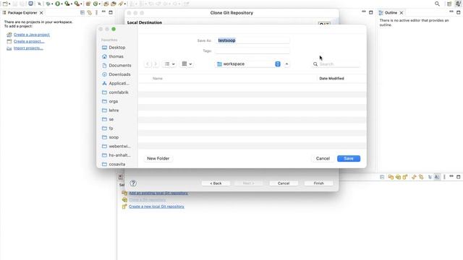Screen dimensions: 463x260
Task: Click the file dialog Search field
Action: (336, 64)
